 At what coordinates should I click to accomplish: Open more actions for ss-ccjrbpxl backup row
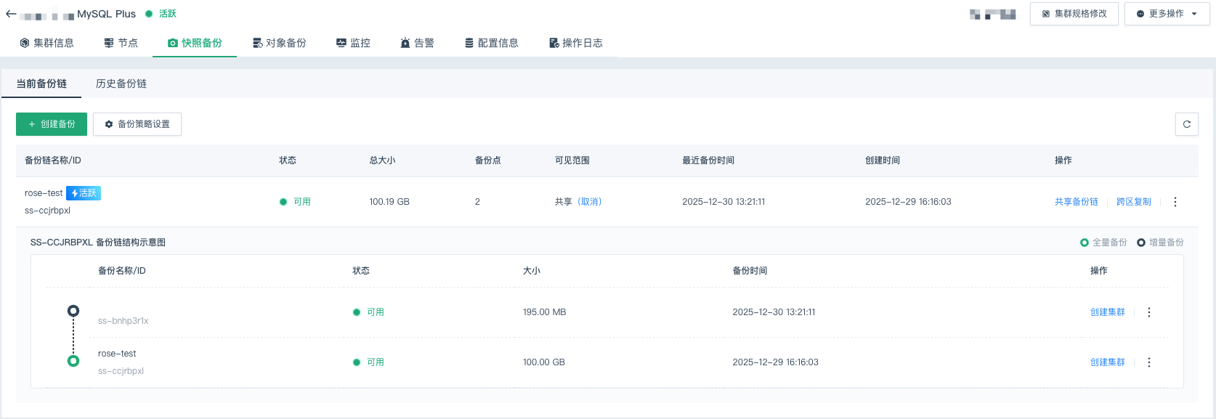point(1148,362)
